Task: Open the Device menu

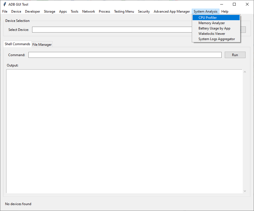Action: click(16, 12)
